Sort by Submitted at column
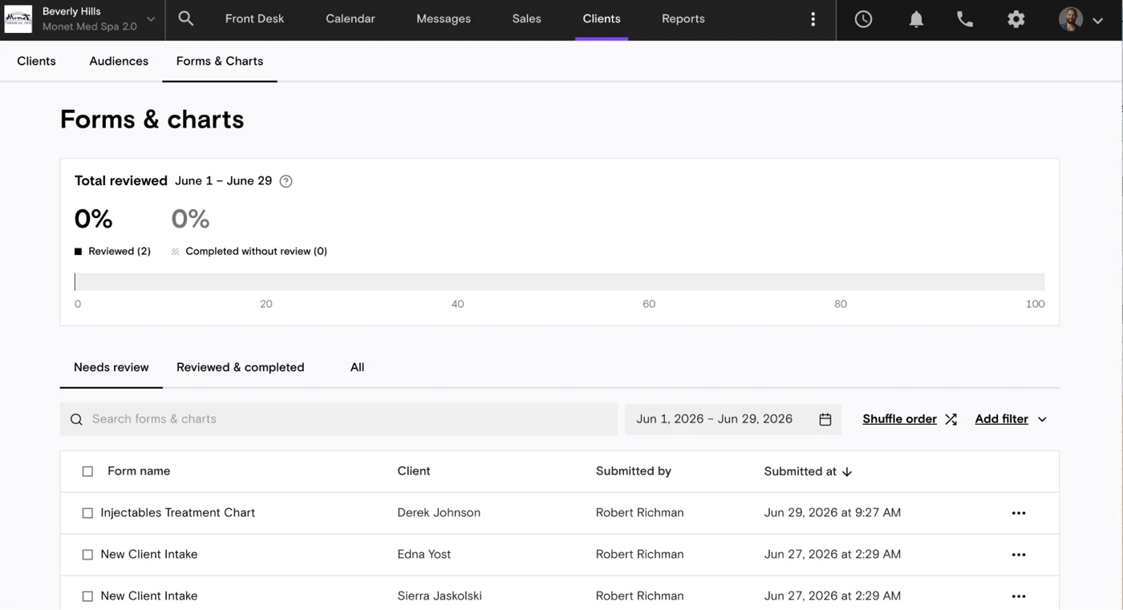 pos(801,471)
